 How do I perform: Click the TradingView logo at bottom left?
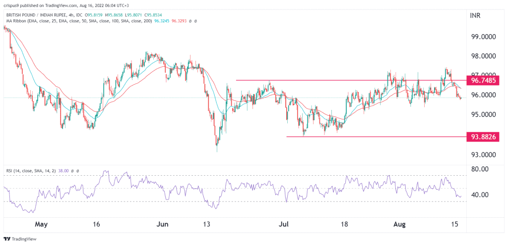coord(20,239)
